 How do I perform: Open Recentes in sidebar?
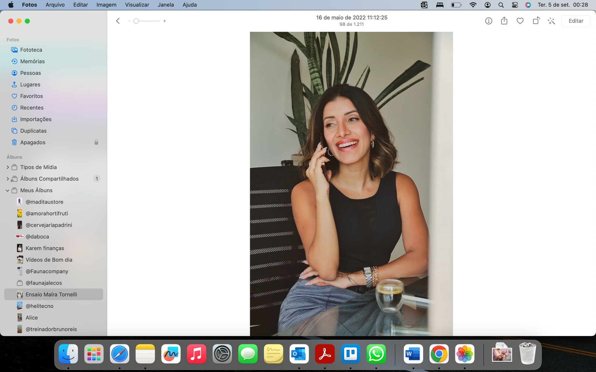coord(54,107)
